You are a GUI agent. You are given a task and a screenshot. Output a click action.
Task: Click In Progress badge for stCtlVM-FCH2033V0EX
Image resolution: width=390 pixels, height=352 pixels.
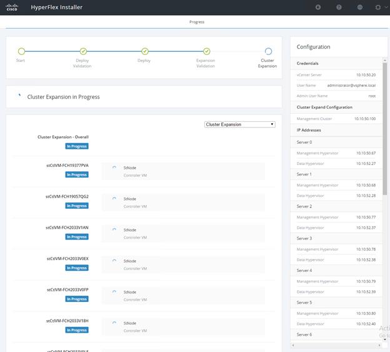pyautogui.click(x=77, y=268)
